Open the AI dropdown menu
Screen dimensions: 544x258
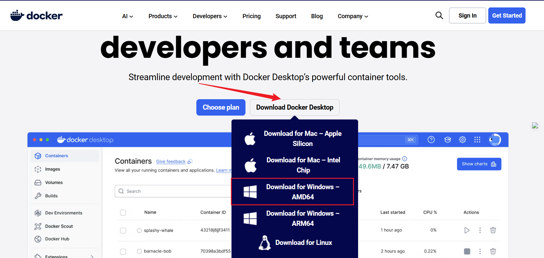(128, 16)
